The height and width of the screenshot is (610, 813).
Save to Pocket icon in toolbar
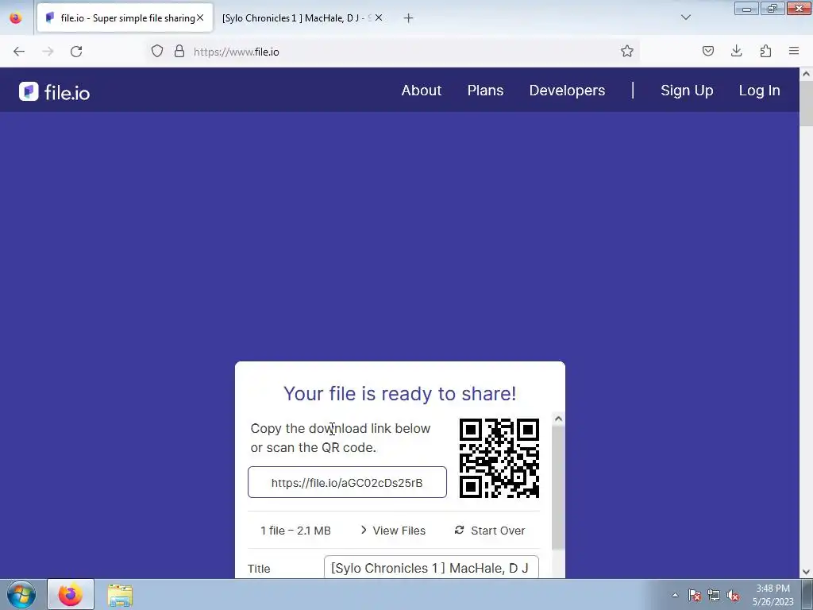pos(707,51)
